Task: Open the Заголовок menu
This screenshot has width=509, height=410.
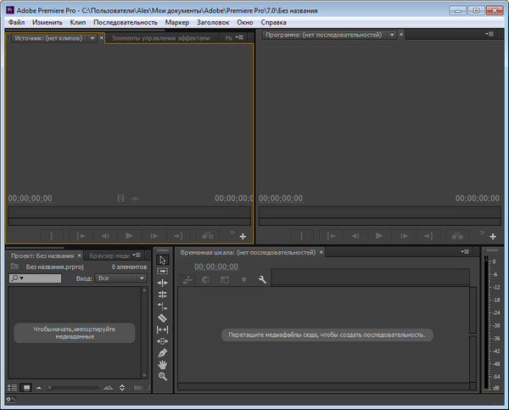Action: point(213,22)
